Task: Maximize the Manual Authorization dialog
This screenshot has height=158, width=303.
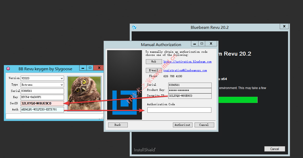Action: click(x=202, y=44)
